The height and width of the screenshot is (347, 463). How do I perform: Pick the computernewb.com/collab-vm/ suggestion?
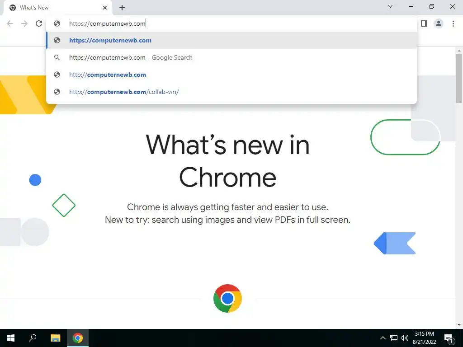(x=231, y=92)
